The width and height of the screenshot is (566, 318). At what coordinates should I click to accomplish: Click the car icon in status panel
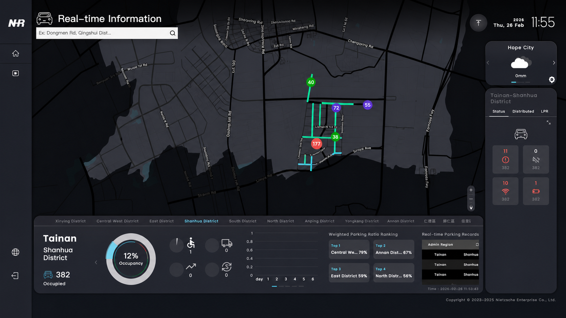[x=521, y=134]
